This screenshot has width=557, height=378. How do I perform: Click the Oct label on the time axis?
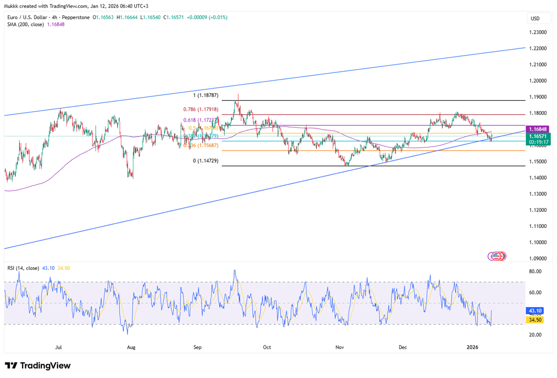click(267, 347)
